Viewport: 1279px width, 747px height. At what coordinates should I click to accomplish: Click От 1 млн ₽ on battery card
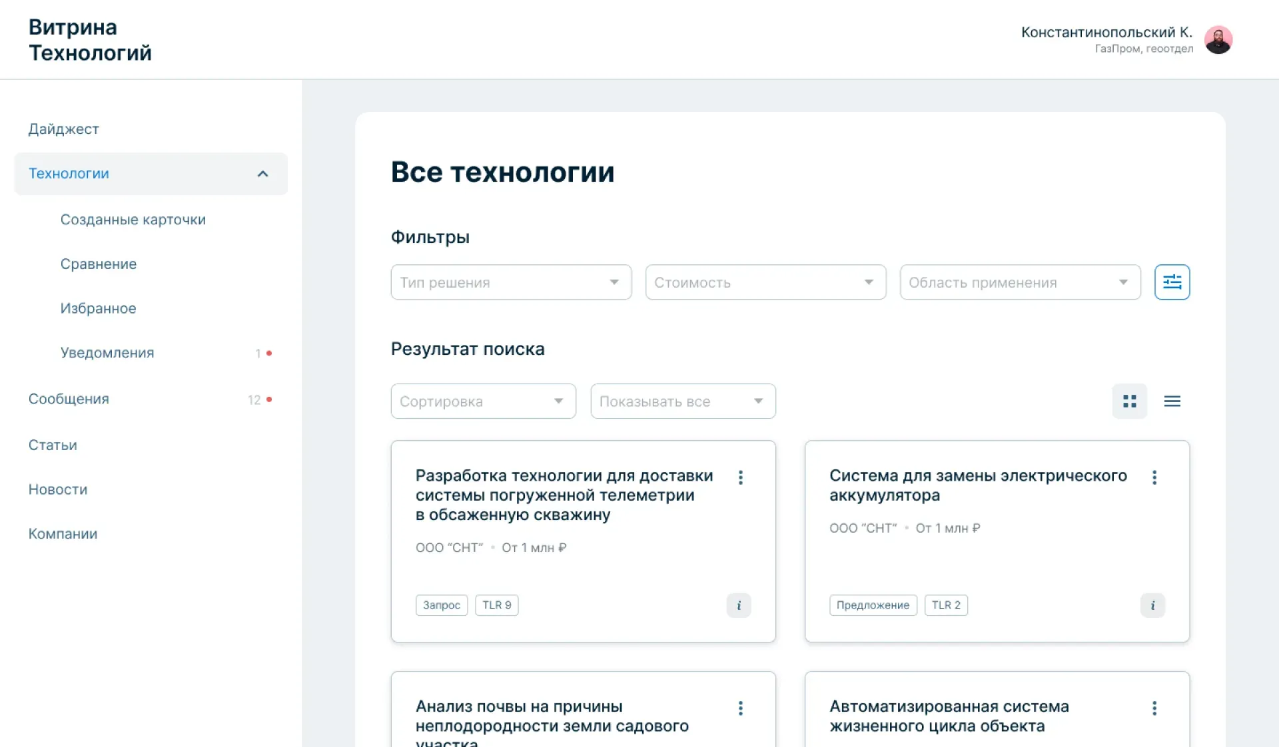(x=948, y=529)
